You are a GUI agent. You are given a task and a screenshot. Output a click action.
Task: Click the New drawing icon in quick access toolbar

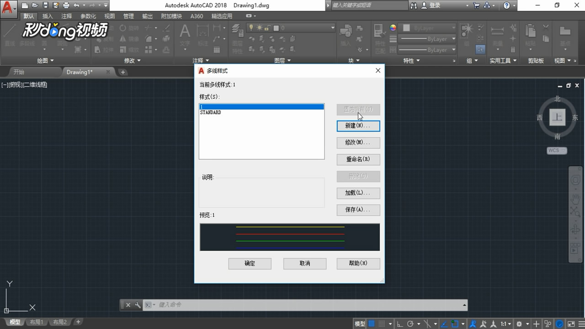coord(25,5)
